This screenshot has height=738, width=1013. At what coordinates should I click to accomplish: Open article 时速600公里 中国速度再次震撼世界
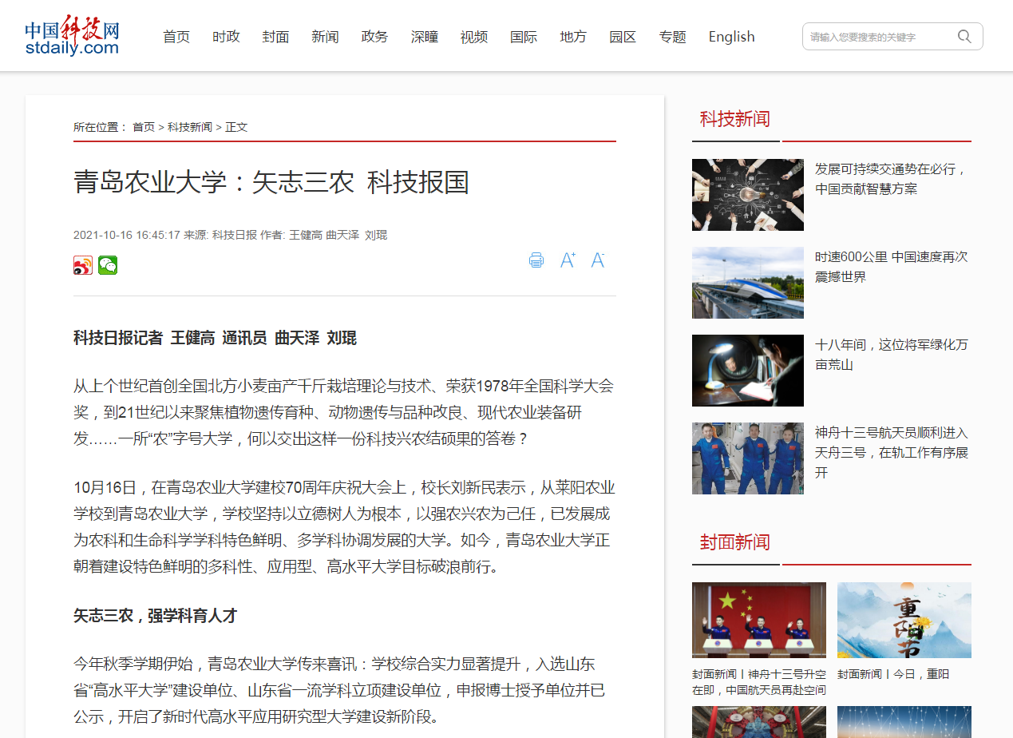tap(891, 267)
